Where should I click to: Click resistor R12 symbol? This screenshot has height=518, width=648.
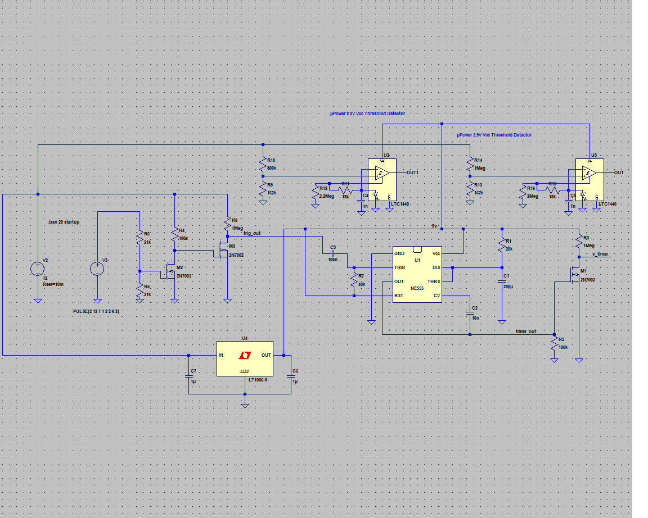[316, 192]
